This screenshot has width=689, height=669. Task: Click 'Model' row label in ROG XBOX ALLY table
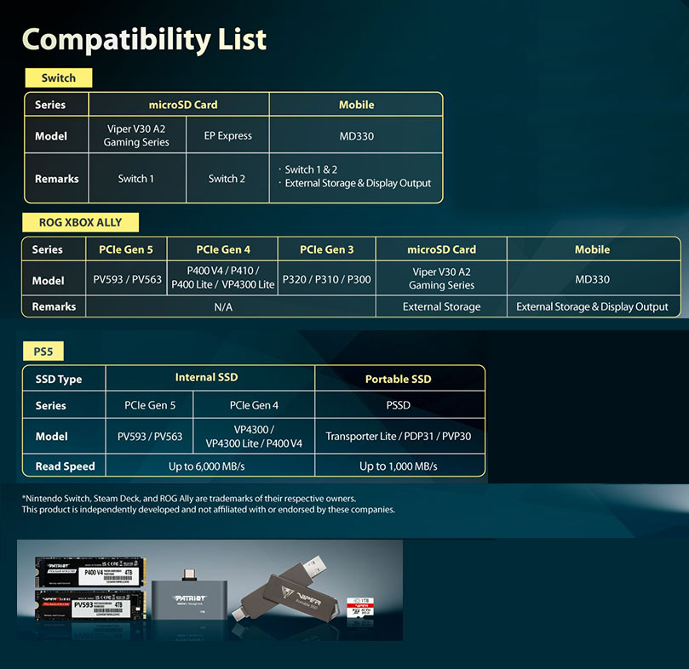click(48, 280)
